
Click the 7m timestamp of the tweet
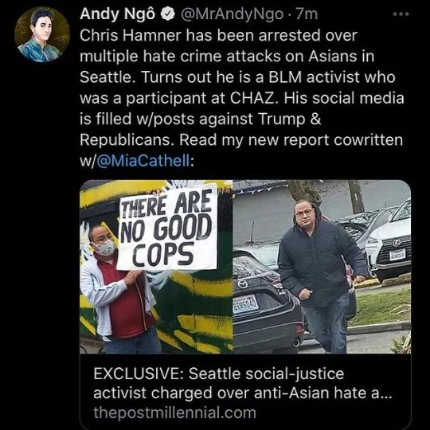(307, 14)
